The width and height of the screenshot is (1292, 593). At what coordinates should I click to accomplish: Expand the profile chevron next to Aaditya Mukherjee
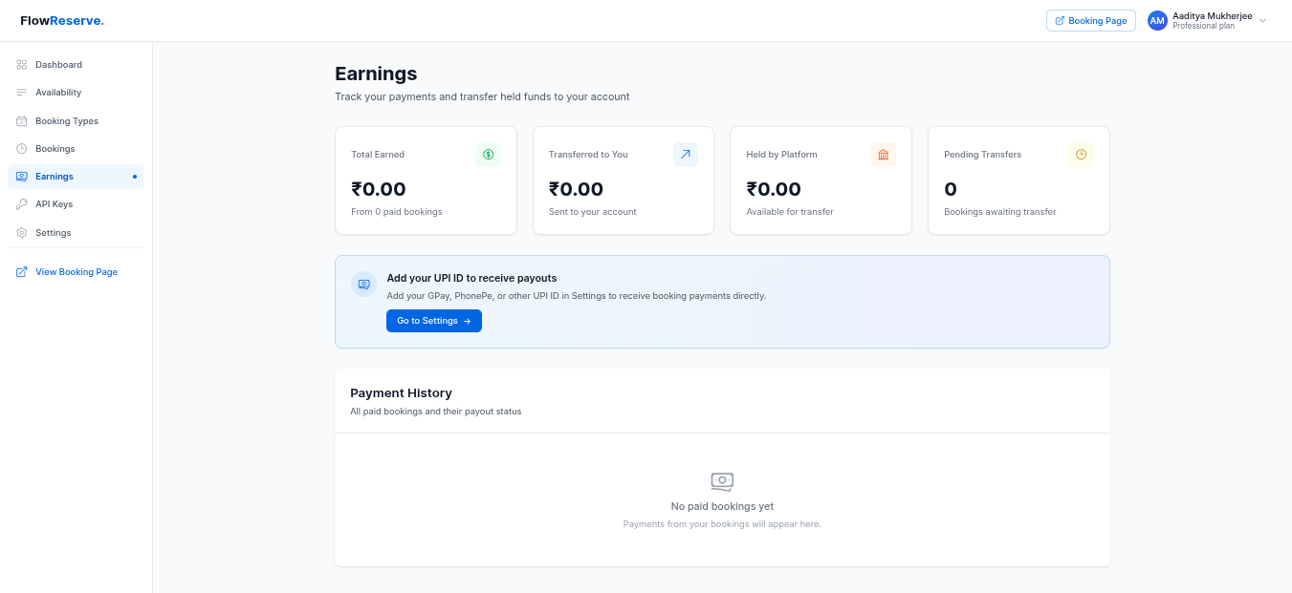[1262, 20]
